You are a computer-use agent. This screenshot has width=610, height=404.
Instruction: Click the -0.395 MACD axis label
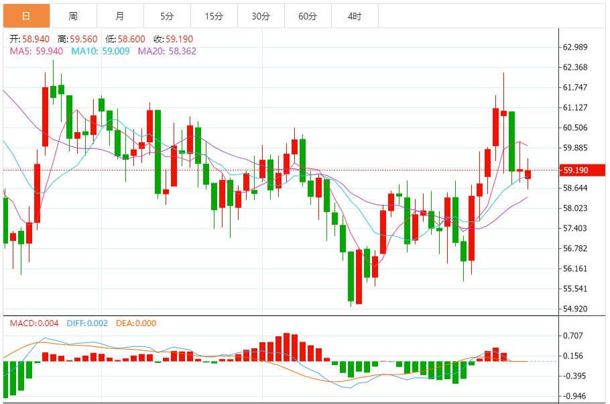pyautogui.click(x=574, y=376)
